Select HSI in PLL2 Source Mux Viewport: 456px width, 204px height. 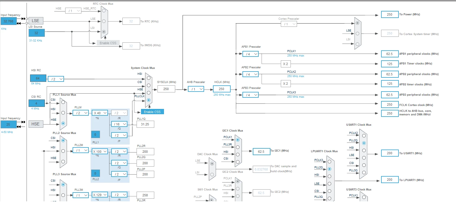coord(63,151)
